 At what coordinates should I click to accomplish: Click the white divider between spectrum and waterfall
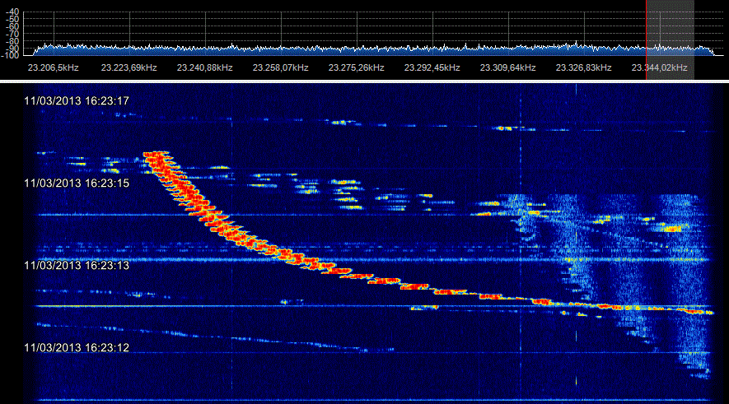tap(364, 81)
